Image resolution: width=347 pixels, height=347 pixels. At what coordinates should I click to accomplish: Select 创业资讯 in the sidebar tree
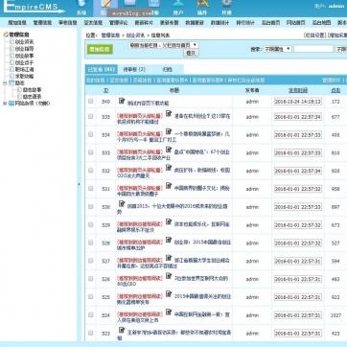point(24,41)
